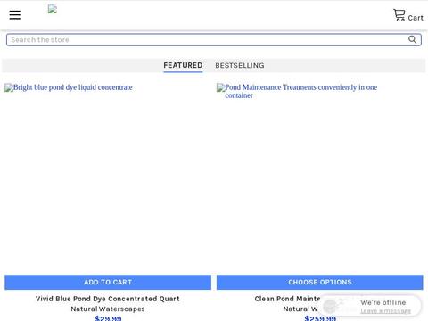428x321 pixels.
Task: Click Choose Options for Clean Pond Maintenance
Action: (320, 282)
